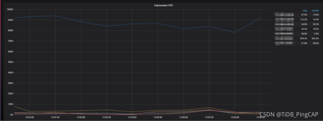Click the 47.6% max value

point(304,15)
